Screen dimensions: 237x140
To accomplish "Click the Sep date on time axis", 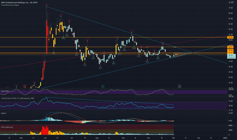I will [x=123, y=138].
